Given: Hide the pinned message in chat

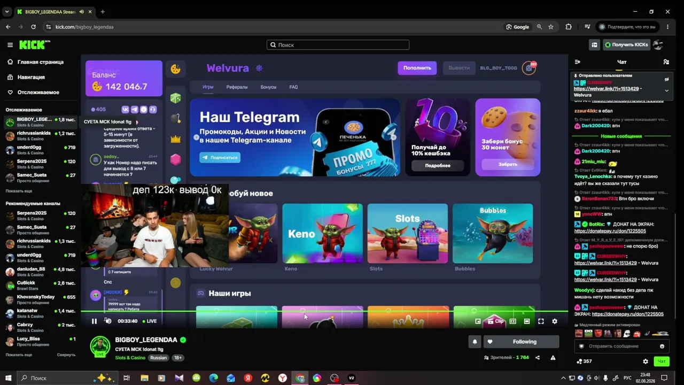Looking at the screenshot, I should [666, 80].
